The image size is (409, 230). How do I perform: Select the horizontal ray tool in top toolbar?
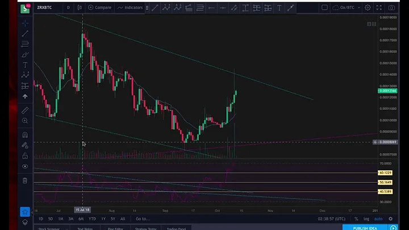[223, 8]
